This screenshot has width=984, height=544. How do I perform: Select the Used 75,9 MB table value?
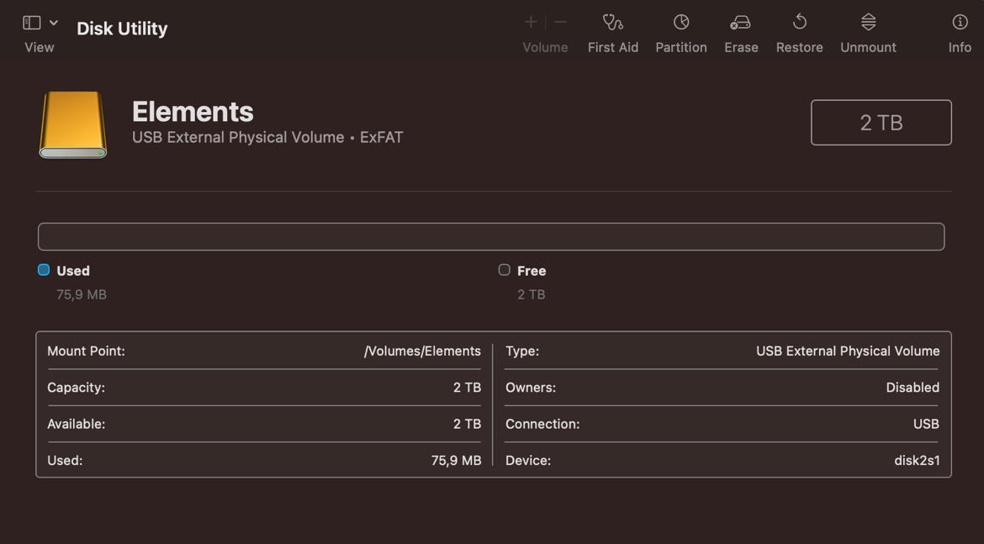point(456,460)
